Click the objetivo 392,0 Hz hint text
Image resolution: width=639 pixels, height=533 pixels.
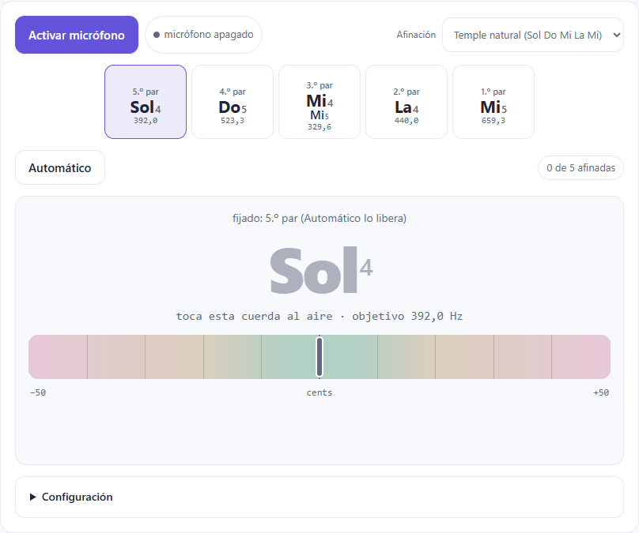tap(407, 316)
